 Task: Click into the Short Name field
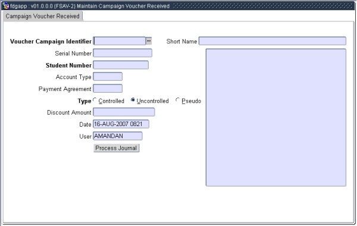pyautogui.click(x=273, y=41)
